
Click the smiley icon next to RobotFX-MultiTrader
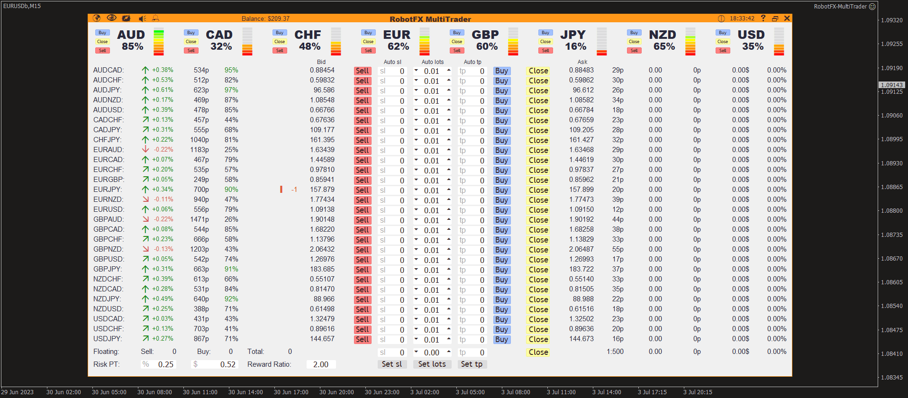tap(872, 6)
